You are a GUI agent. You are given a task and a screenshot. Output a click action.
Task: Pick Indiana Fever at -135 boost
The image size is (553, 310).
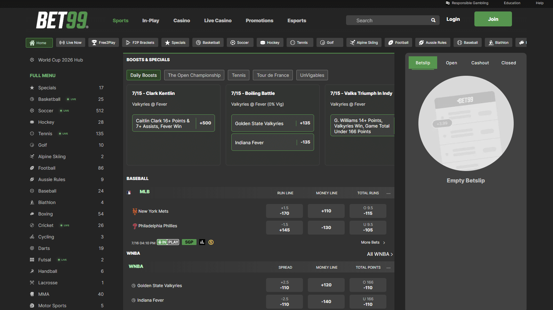[273, 142]
